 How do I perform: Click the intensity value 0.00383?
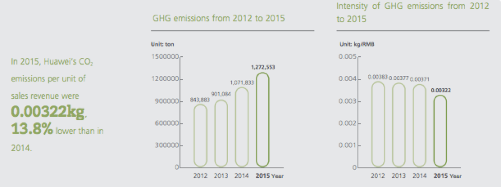[378, 77]
